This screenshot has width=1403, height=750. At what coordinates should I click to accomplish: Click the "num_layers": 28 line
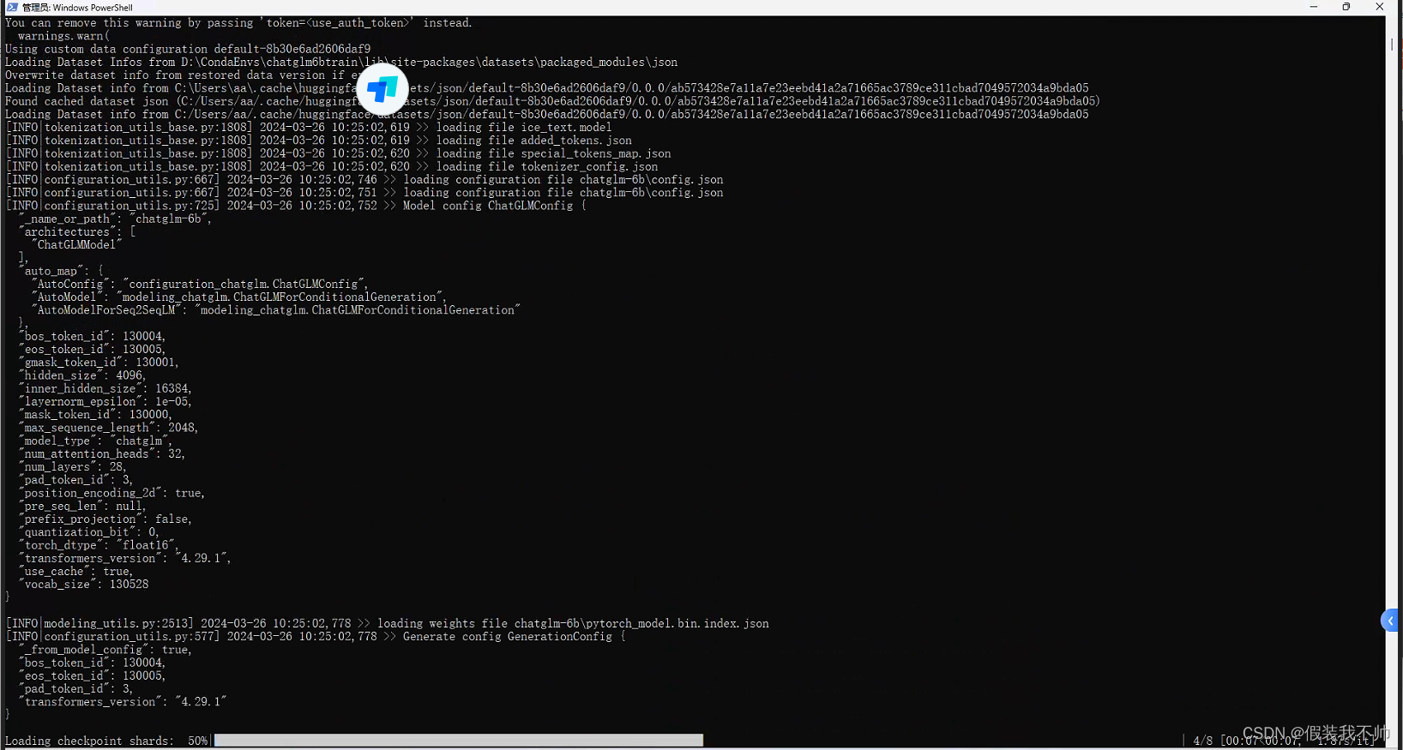tap(73, 467)
